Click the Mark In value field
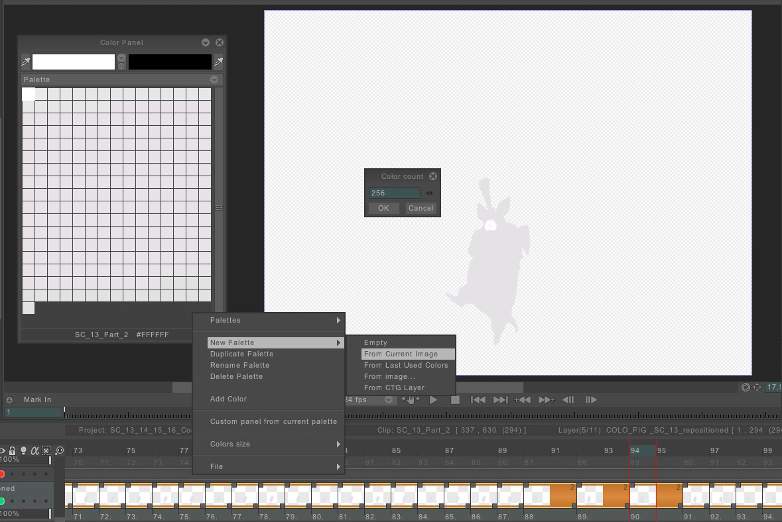This screenshot has height=522, width=782. click(33, 413)
